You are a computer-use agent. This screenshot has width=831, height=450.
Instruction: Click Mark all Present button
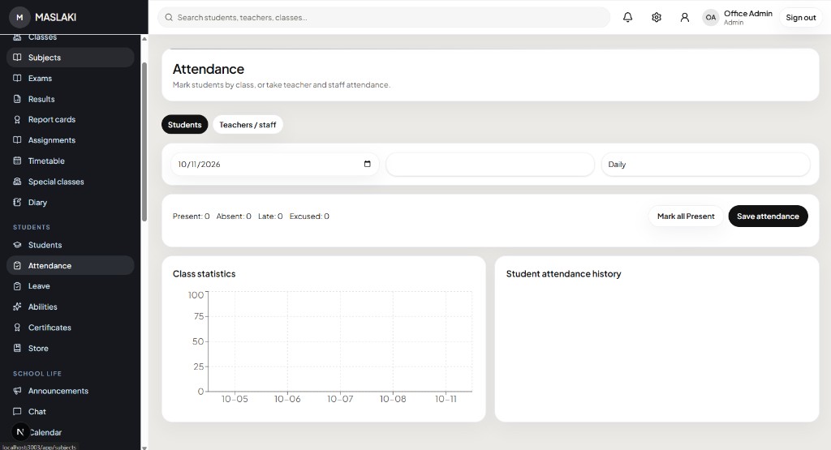tap(686, 216)
